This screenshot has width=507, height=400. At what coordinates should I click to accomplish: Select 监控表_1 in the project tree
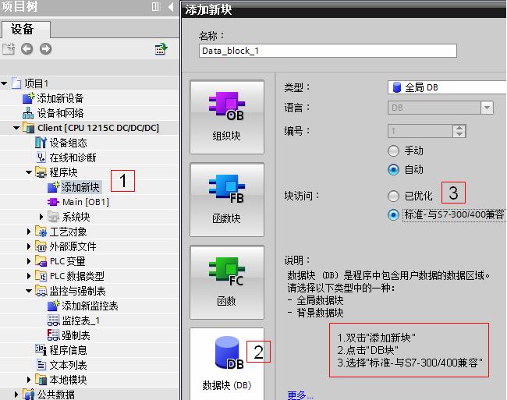coord(81,320)
